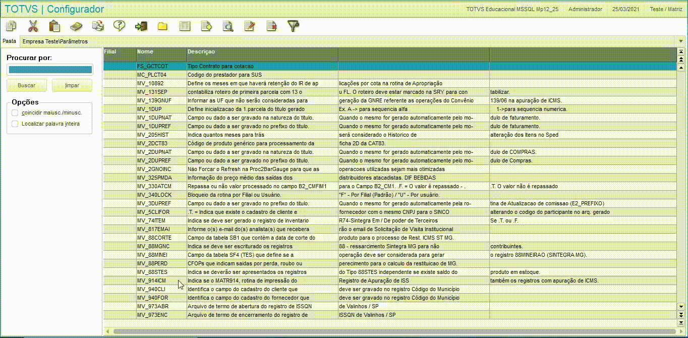Select the MV_88MGNC parameter row
The width and height of the screenshot is (688, 338).
click(x=389, y=246)
